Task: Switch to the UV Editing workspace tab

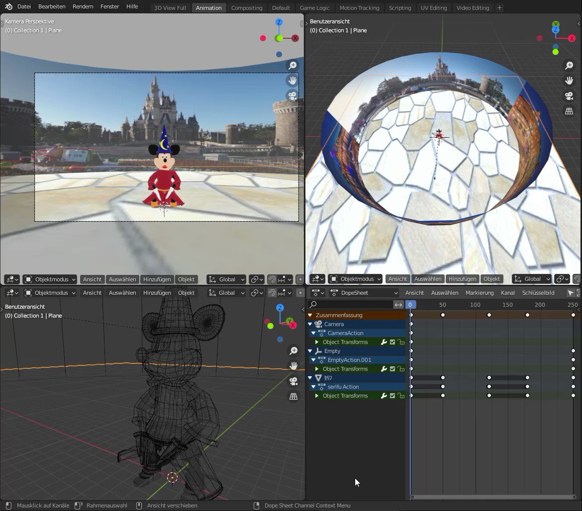Action: point(434,8)
